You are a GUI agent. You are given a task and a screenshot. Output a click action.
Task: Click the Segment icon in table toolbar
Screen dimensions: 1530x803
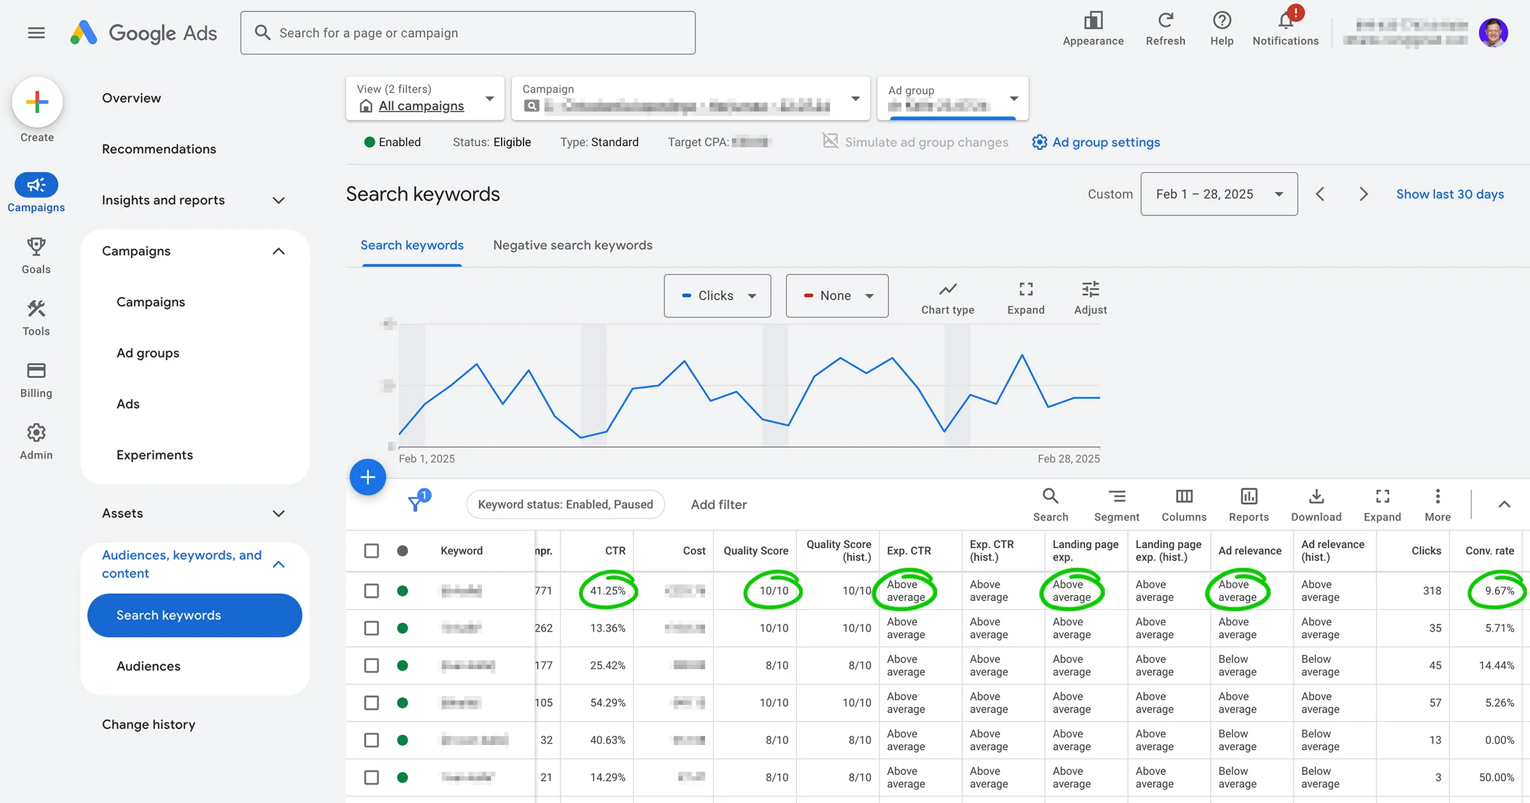coord(1116,497)
